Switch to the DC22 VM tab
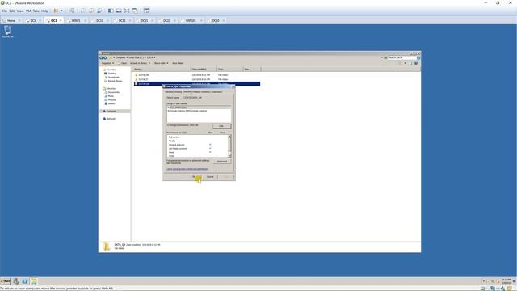Screen dimensions: 517x291 point(166,20)
